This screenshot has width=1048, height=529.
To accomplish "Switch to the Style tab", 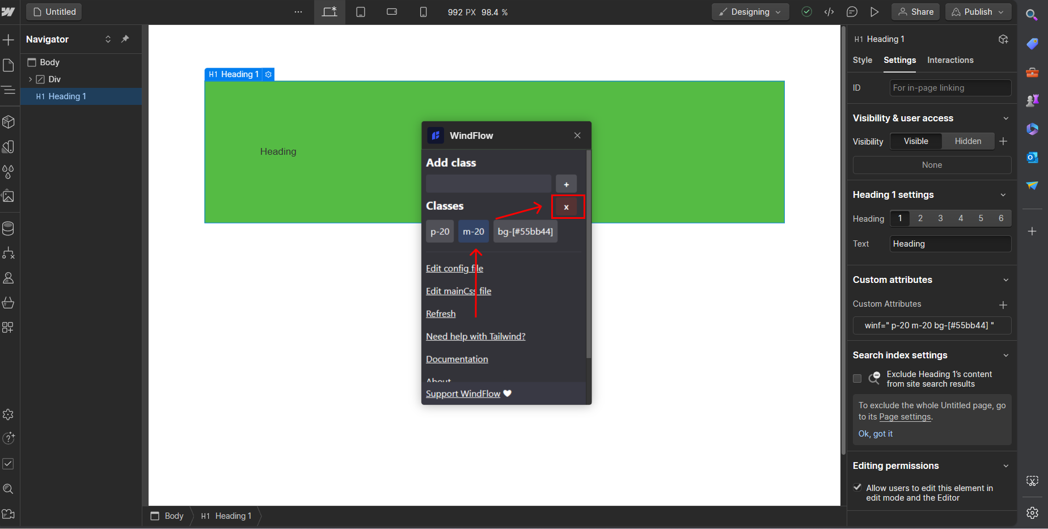I will click(862, 60).
